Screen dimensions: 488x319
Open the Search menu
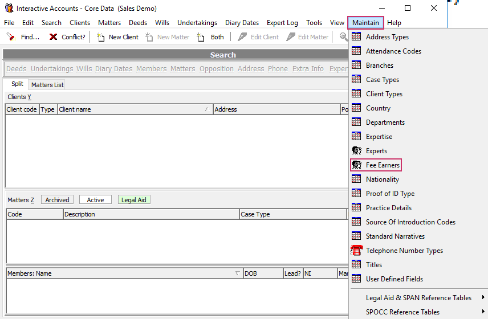pyautogui.click(x=51, y=23)
